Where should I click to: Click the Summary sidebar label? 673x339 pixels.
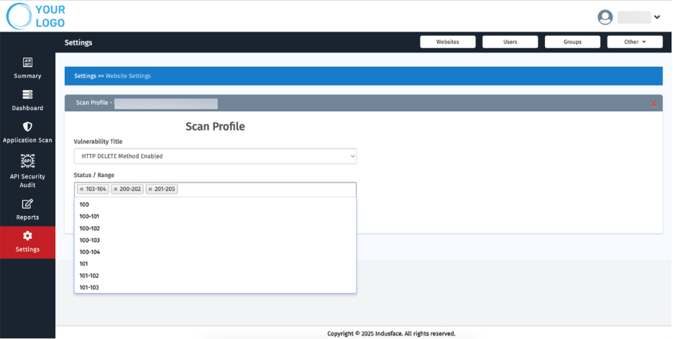(x=27, y=76)
